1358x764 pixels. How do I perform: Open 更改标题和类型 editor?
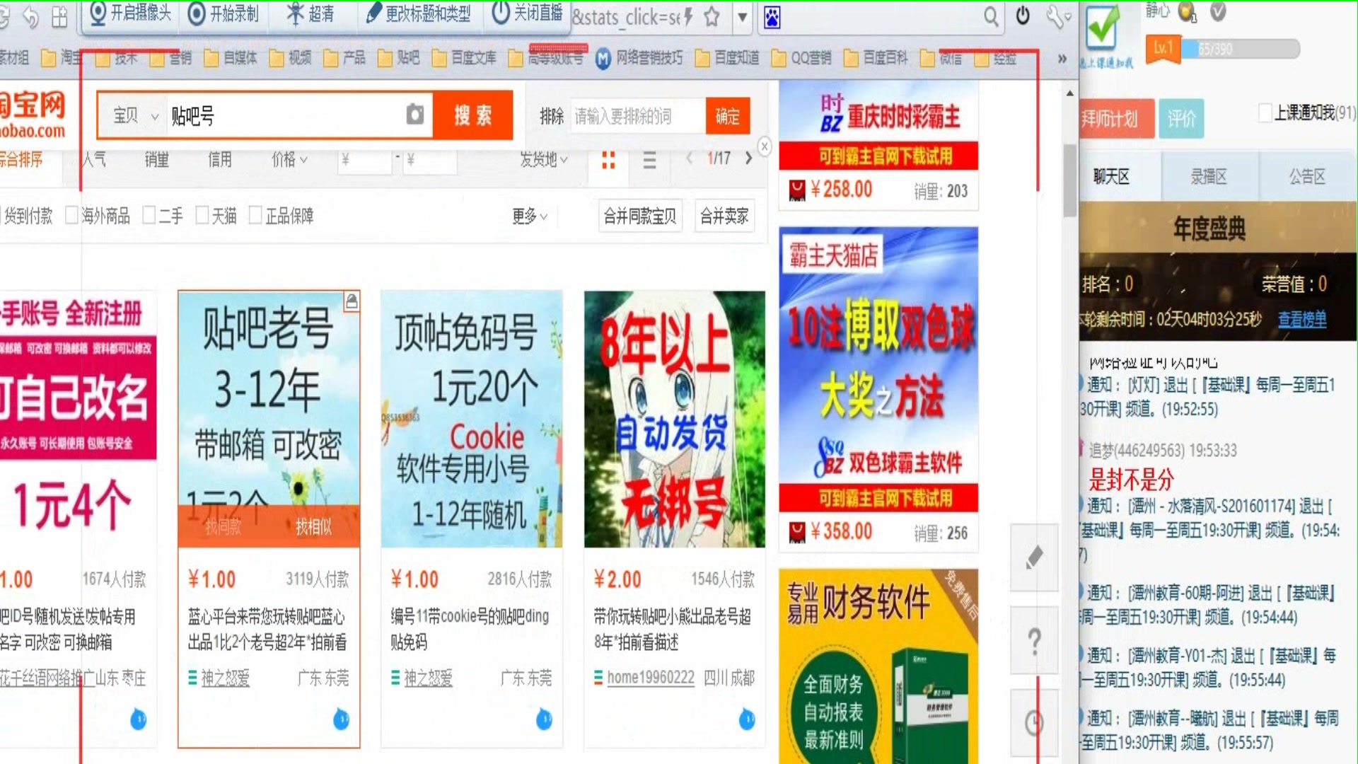[x=419, y=13]
